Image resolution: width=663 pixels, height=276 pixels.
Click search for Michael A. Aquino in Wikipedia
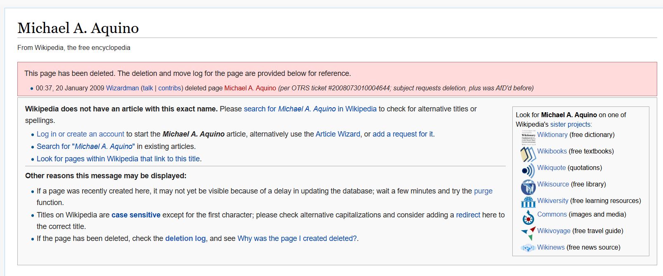310,109
